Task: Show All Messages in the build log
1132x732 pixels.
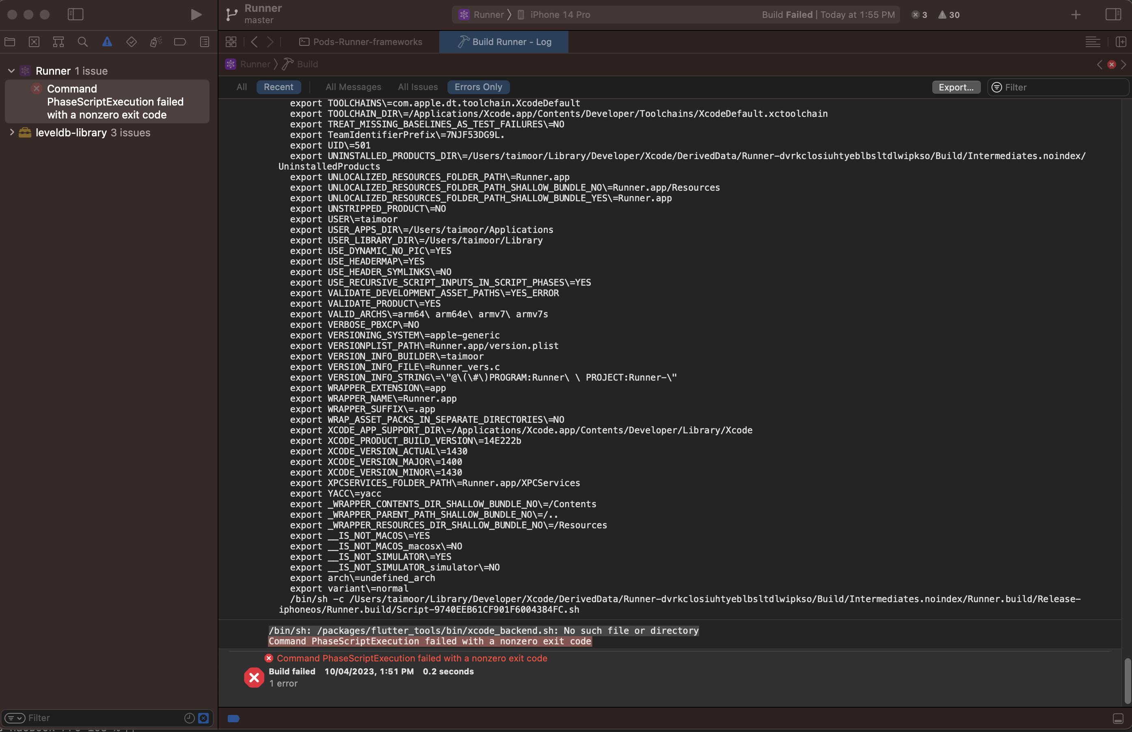Action: (353, 87)
